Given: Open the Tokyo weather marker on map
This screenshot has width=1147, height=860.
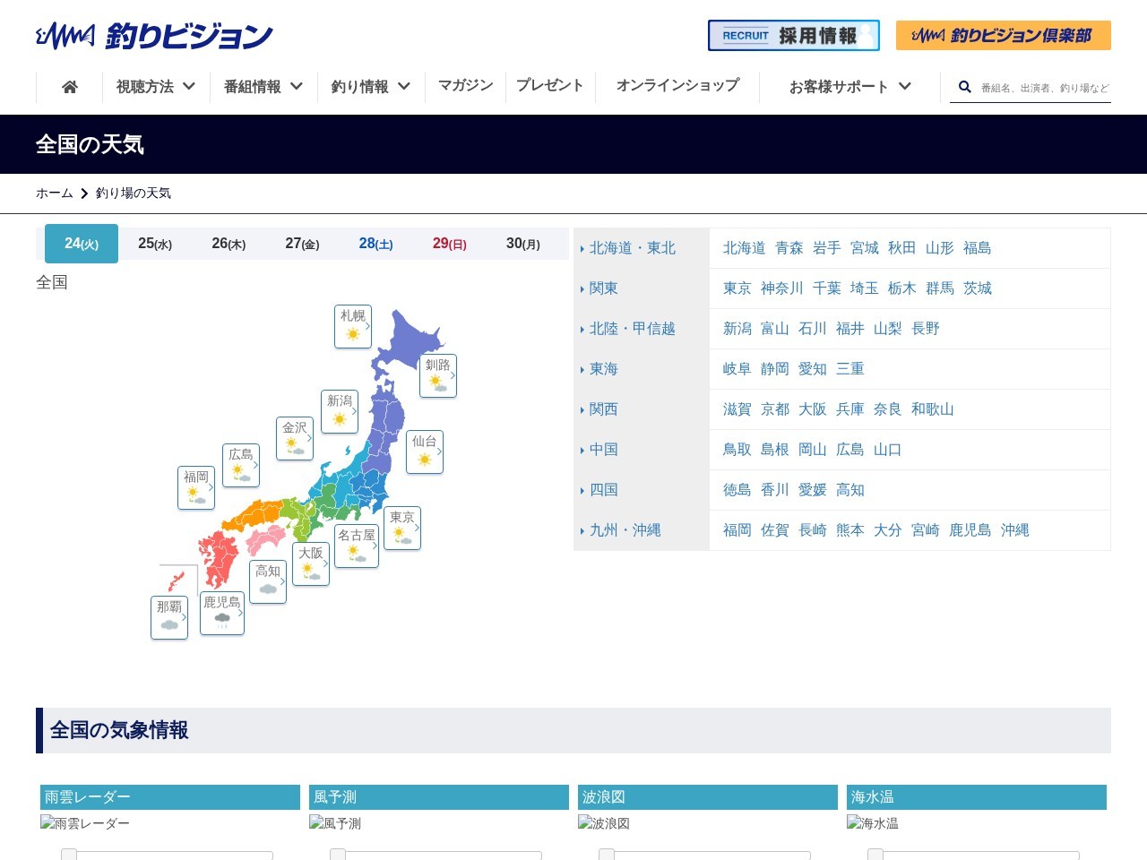Looking at the screenshot, I should pos(402,528).
